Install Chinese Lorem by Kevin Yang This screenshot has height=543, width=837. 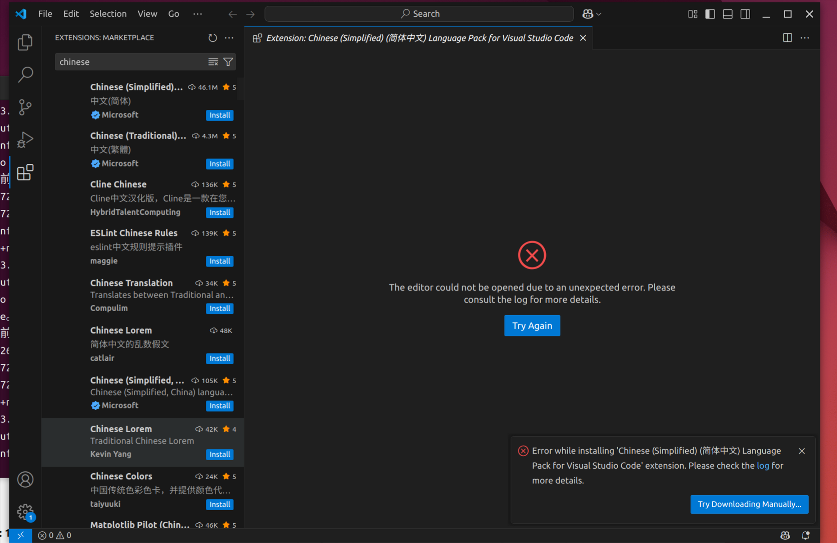(x=220, y=454)
